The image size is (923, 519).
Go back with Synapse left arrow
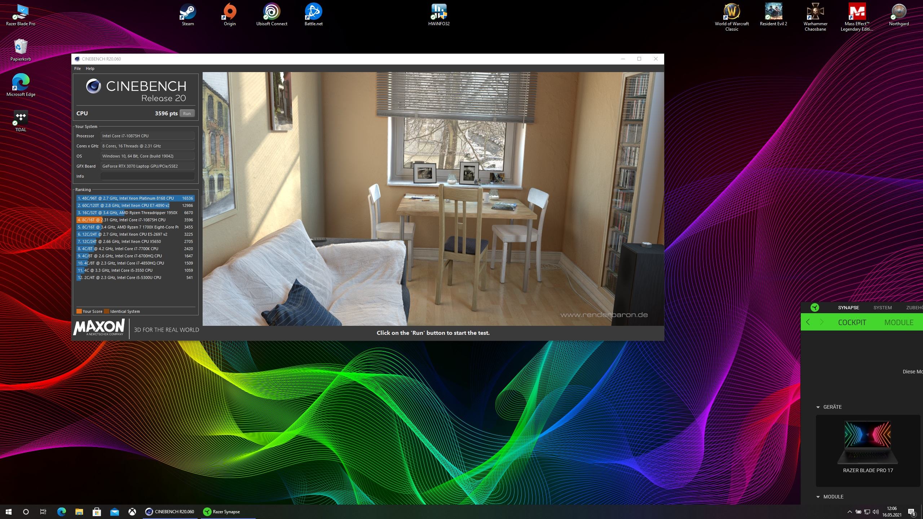click(x=808, y=322)
